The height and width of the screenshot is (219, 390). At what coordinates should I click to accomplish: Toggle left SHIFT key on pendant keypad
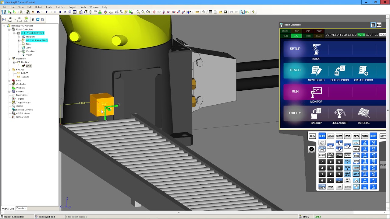tap(322, 136)
